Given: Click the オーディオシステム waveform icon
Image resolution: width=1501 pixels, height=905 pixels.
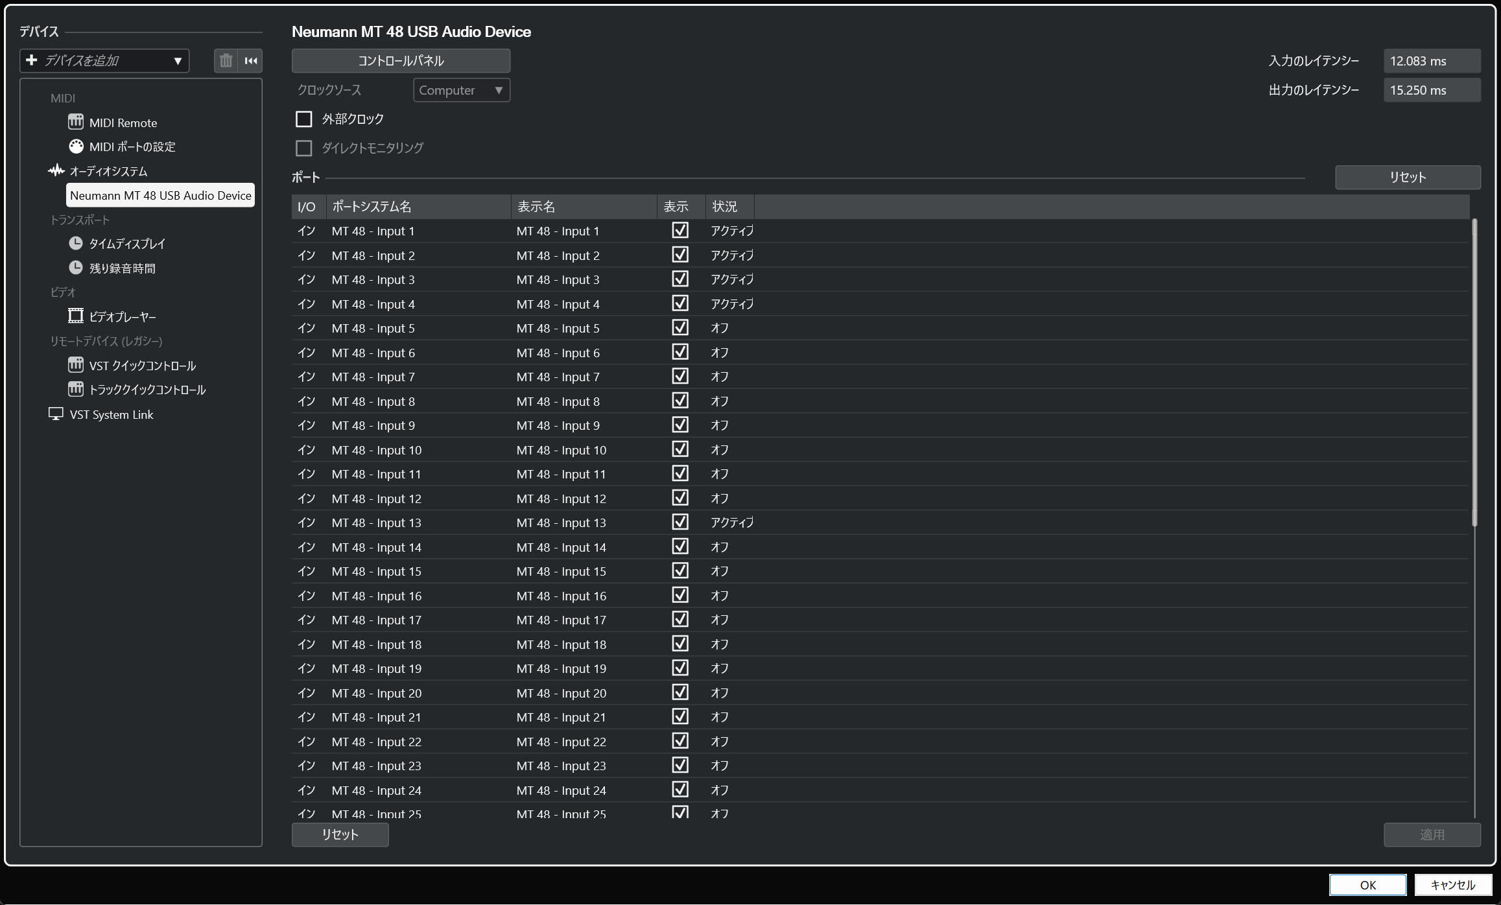Looking at the screenshot, I should coord(56,170).
